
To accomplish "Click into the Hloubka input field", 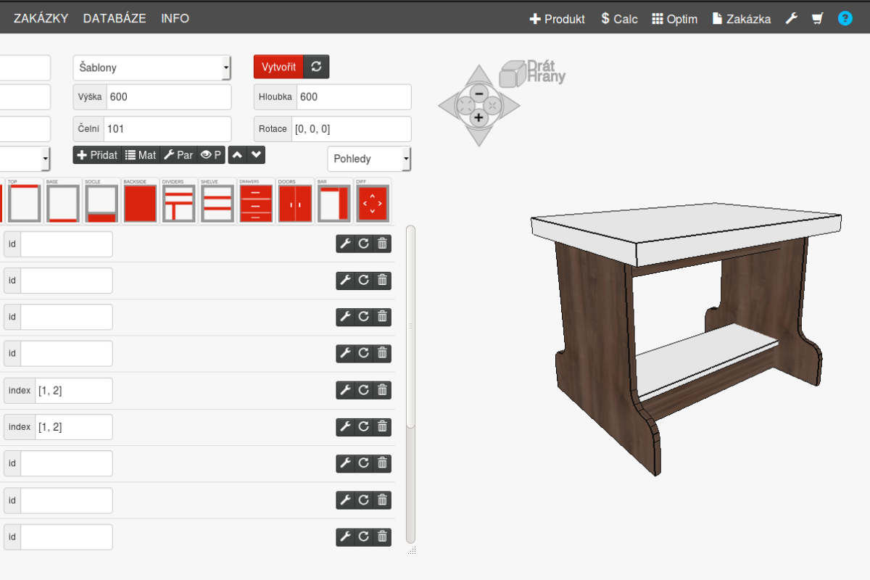I will click(x=353, y=97).
